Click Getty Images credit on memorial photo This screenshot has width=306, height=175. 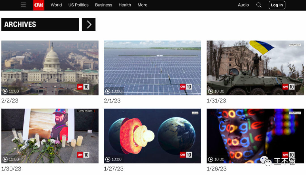coord(86,111)
